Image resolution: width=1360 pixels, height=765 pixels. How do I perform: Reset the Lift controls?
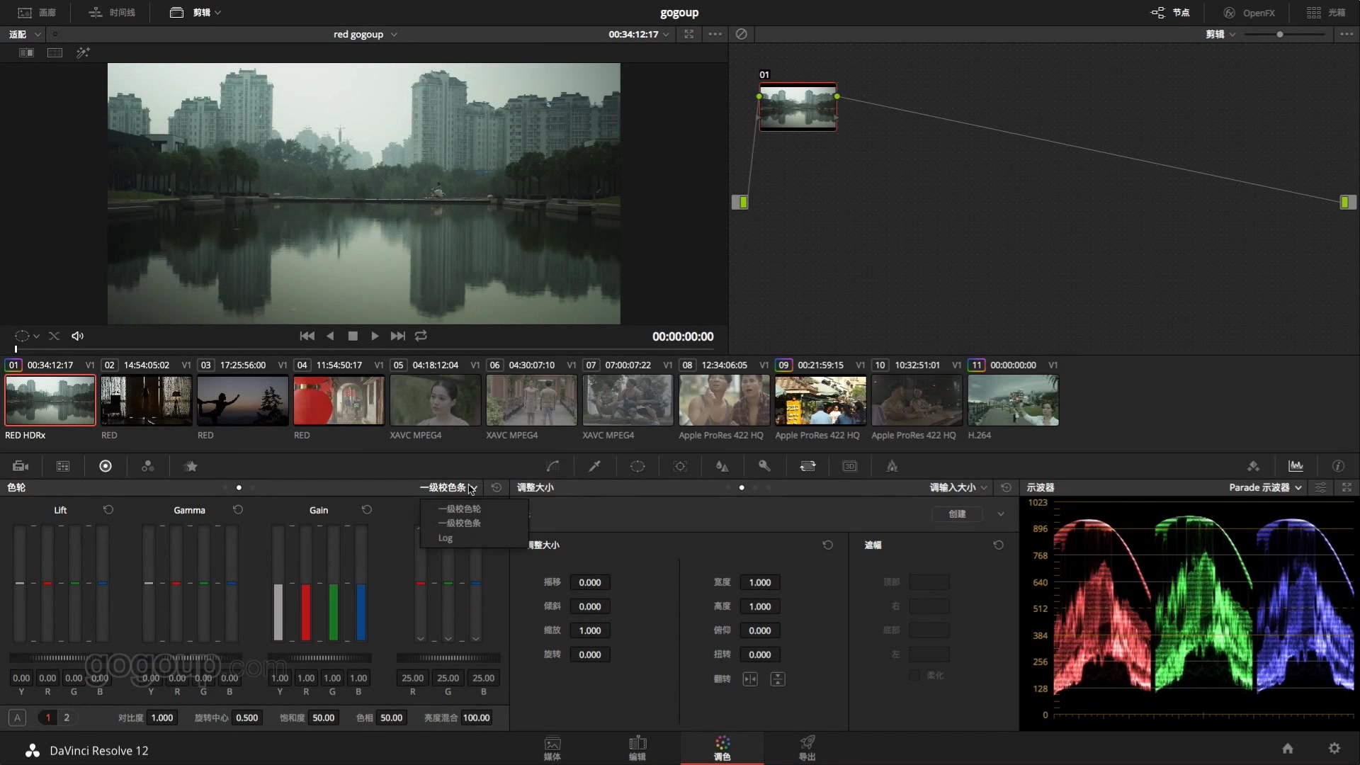[108, 510]
